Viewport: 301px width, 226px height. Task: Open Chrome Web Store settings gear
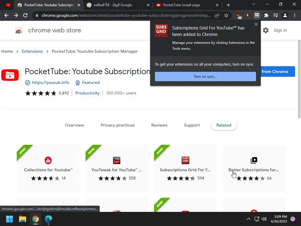pyautogui.click(x=266, y=30)
